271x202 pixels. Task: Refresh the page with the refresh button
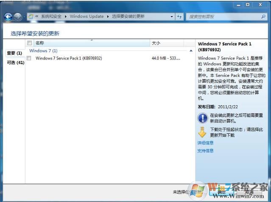point(179,17)
